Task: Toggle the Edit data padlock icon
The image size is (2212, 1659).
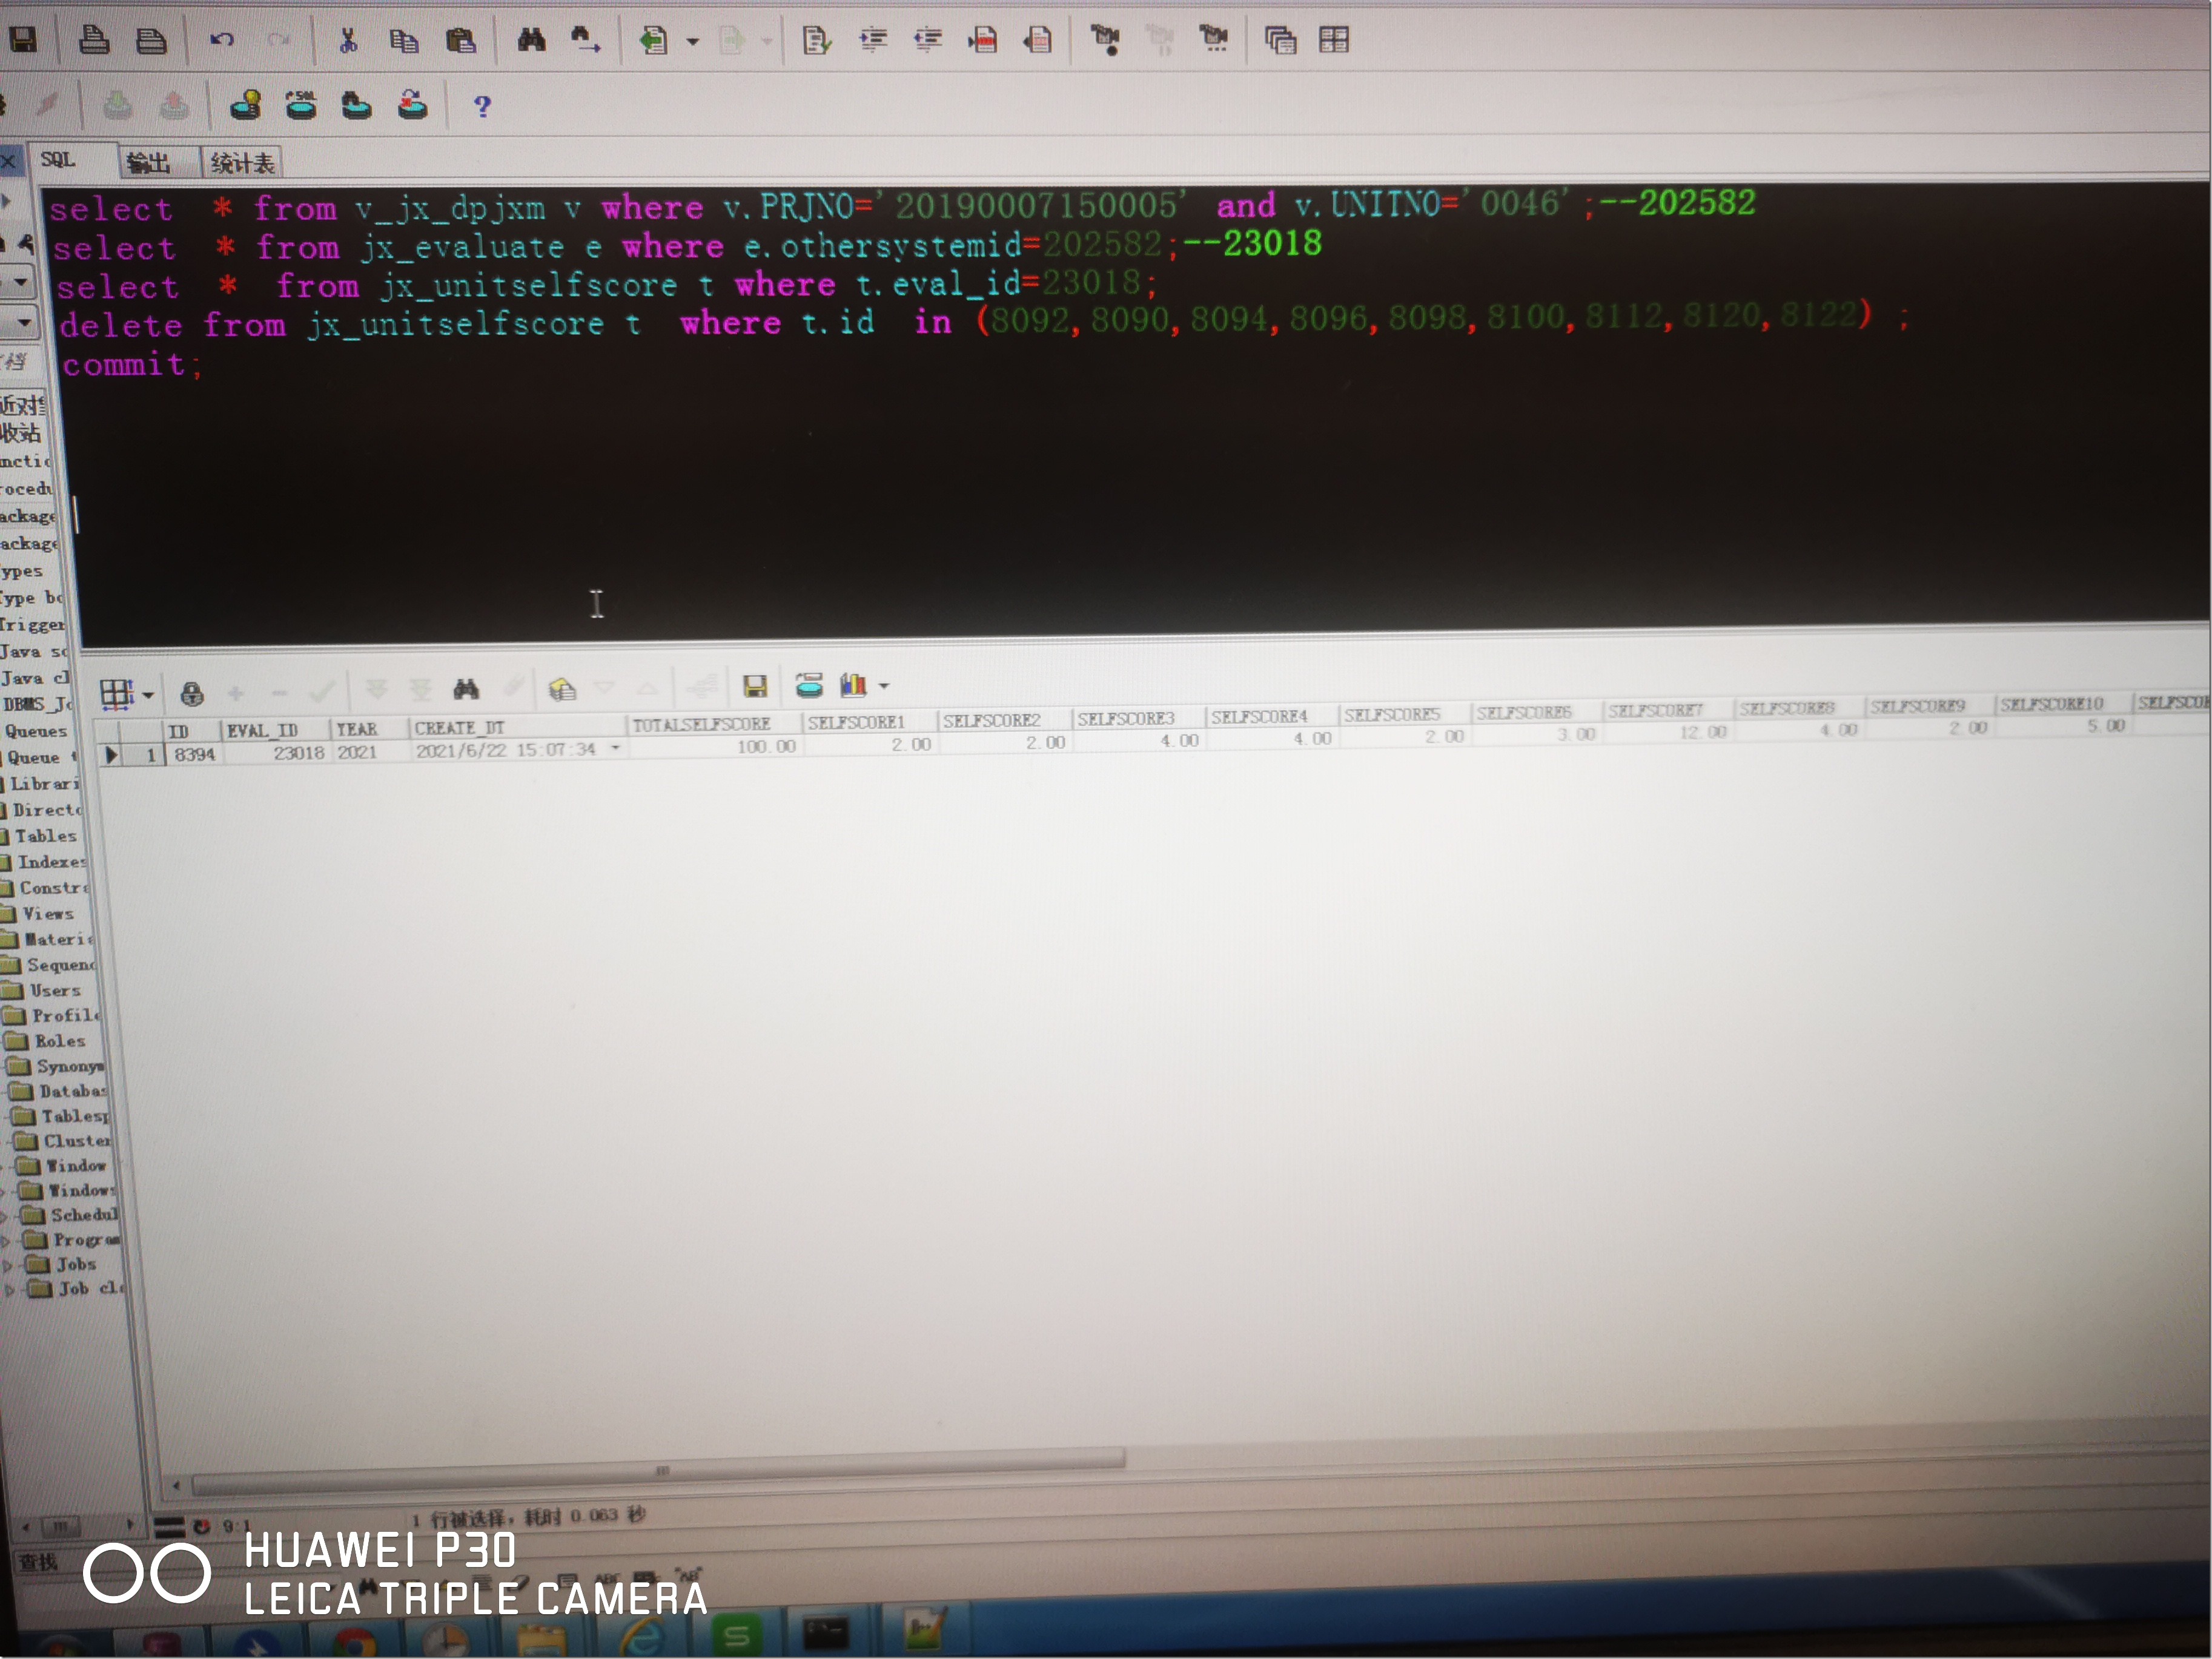Action: tap(192, 693)
